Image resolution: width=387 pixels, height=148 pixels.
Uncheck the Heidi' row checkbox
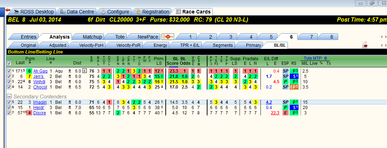pyautogui.click(x=9, y=107)
